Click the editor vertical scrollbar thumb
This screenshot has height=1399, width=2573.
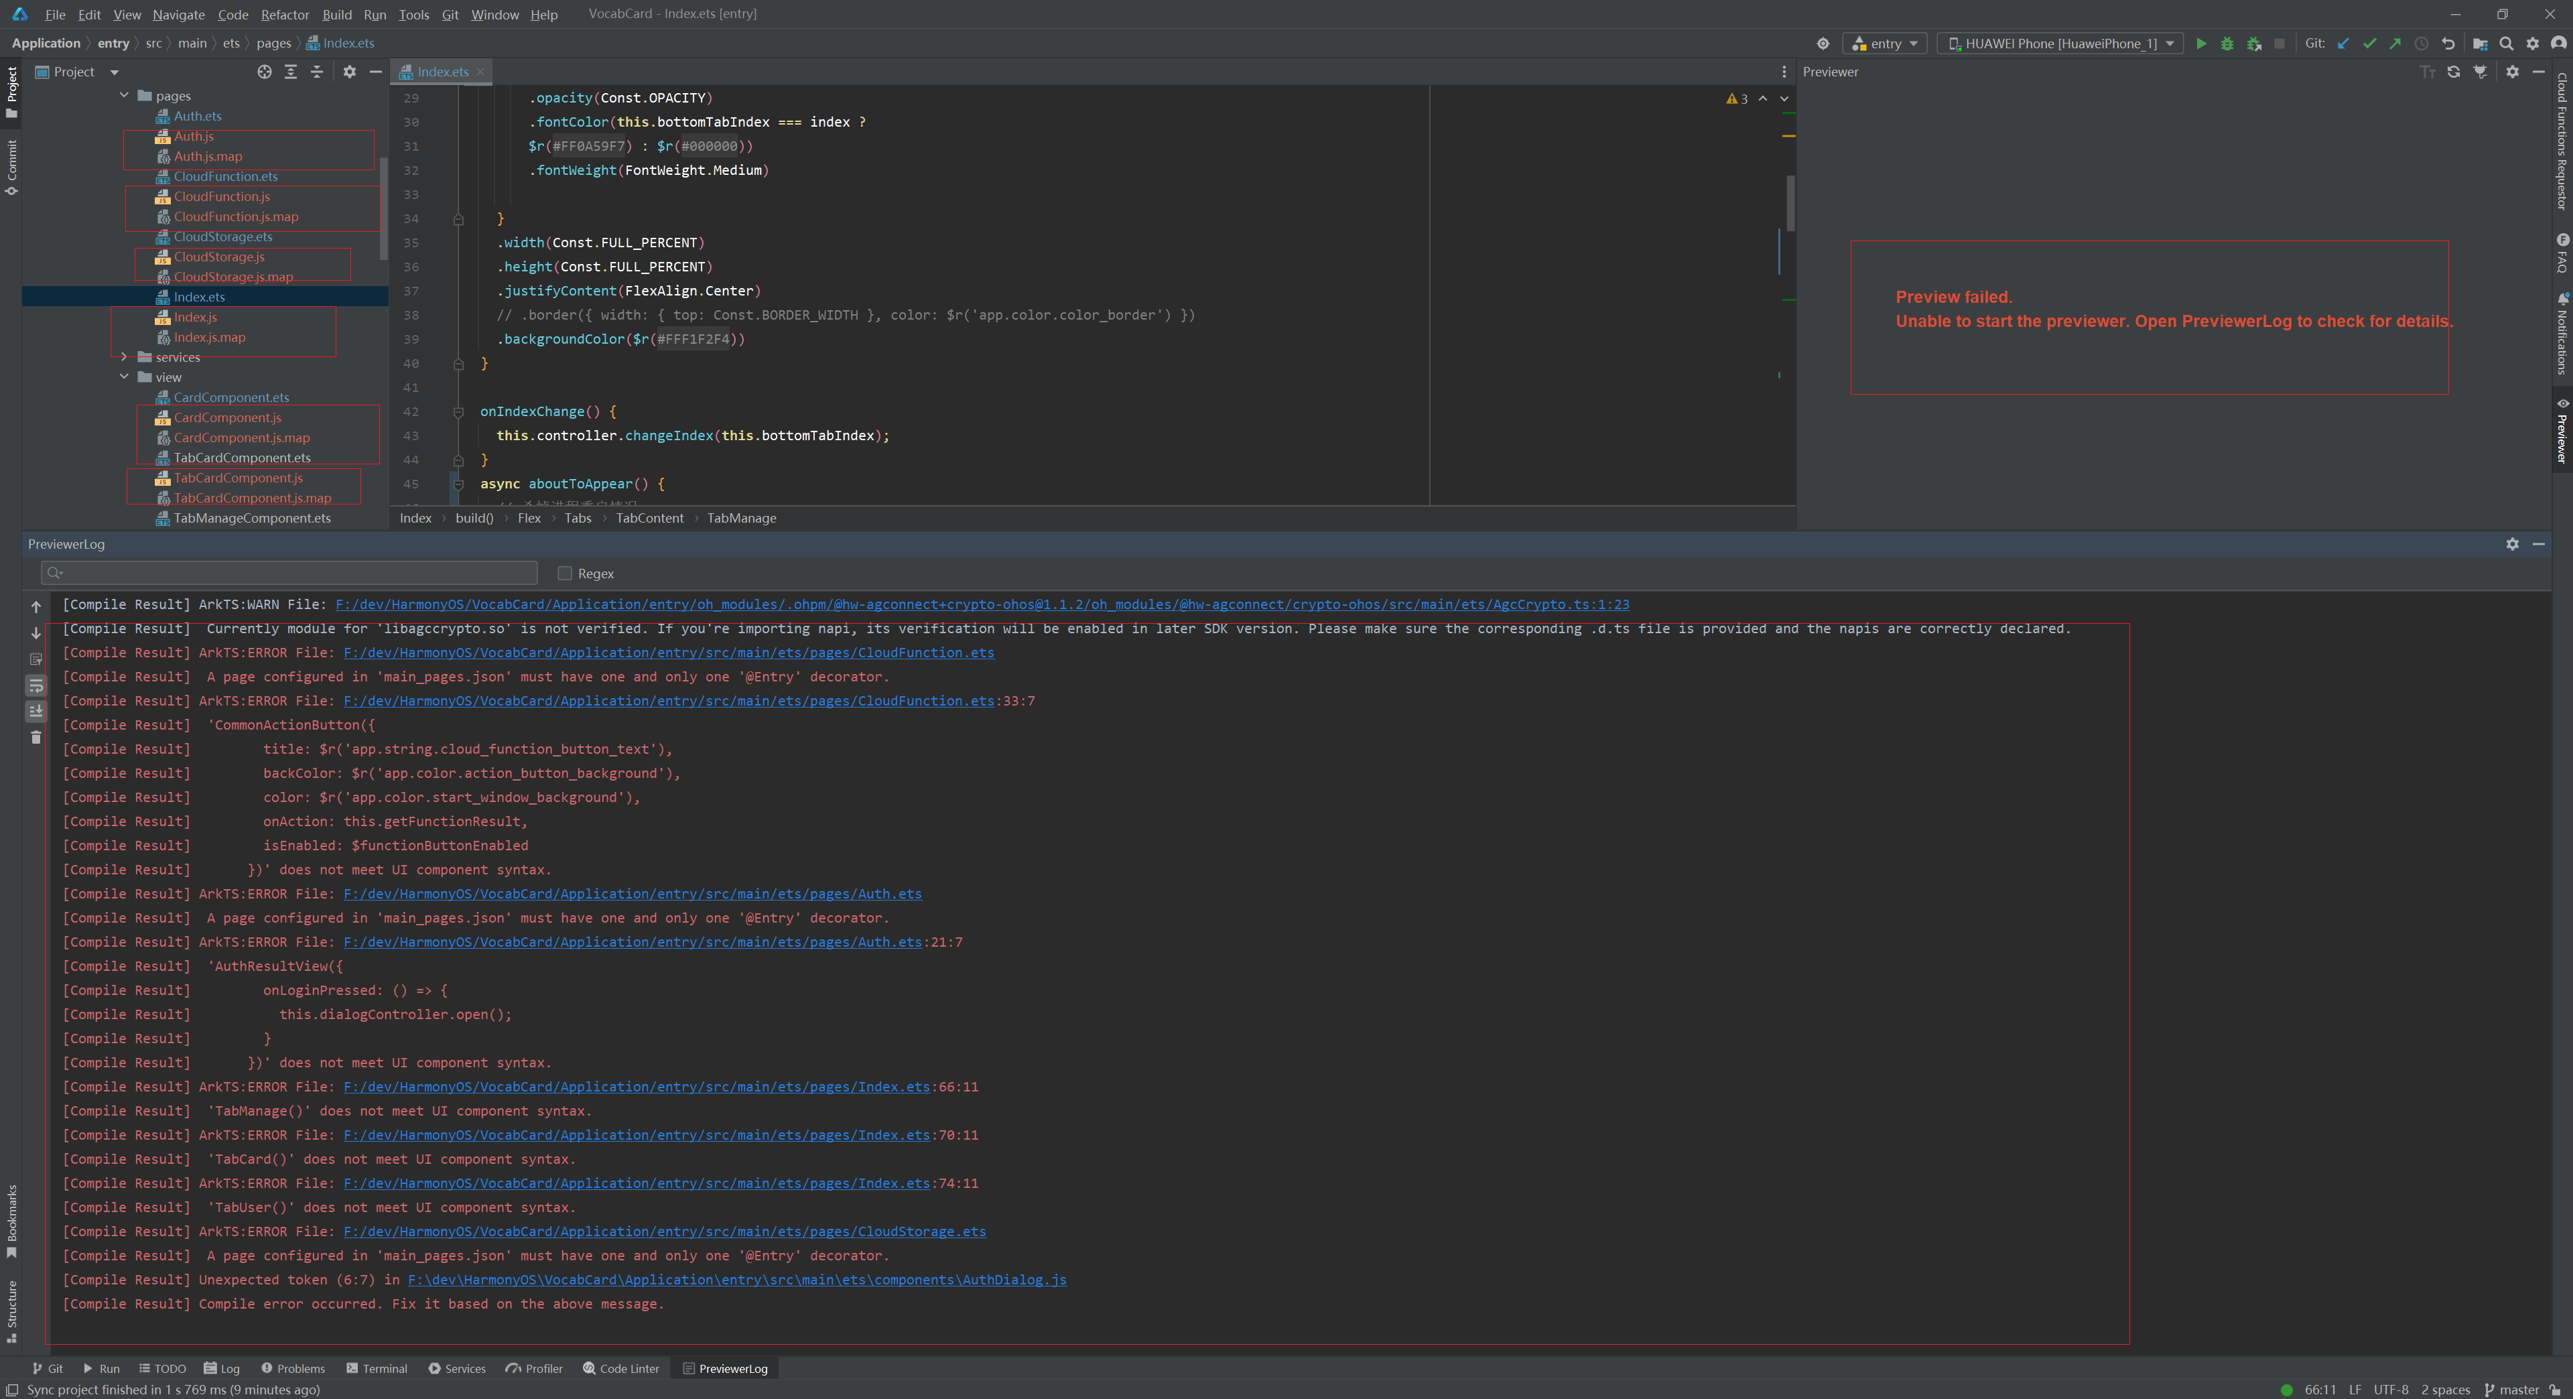click(1790, 203)
